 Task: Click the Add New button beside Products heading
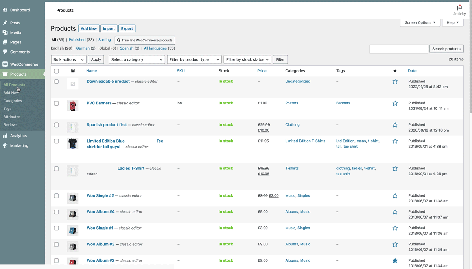pos(88,28)
